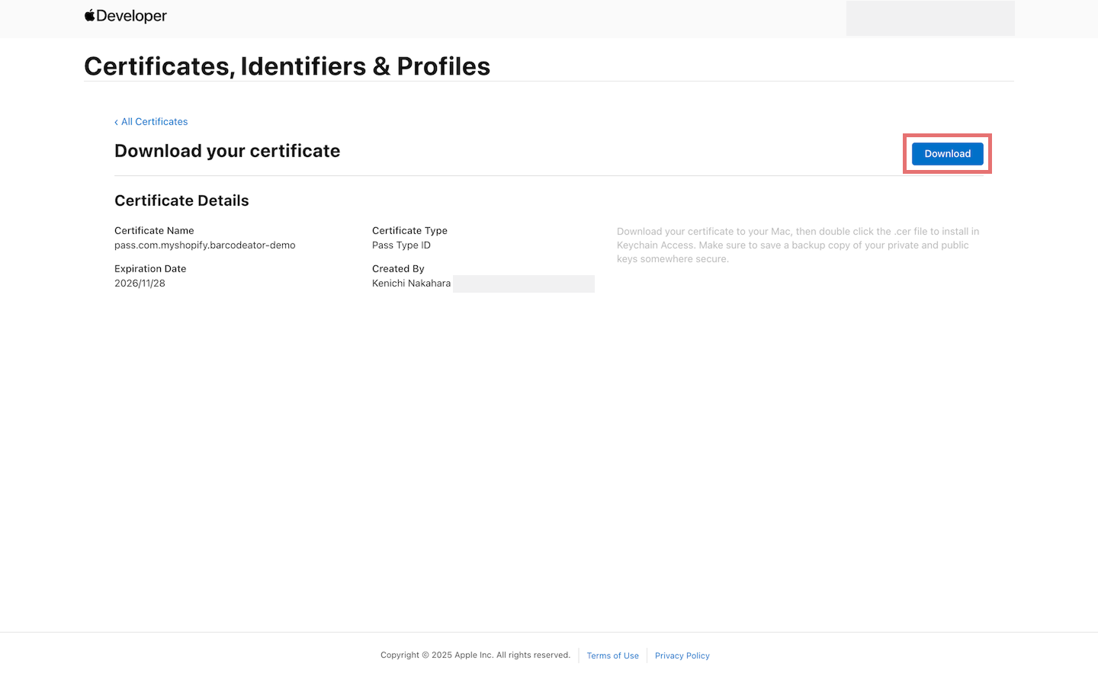Click the highlighted red box around Download
This screenshot has width=1098, height=686.
[x=947, y=137]
